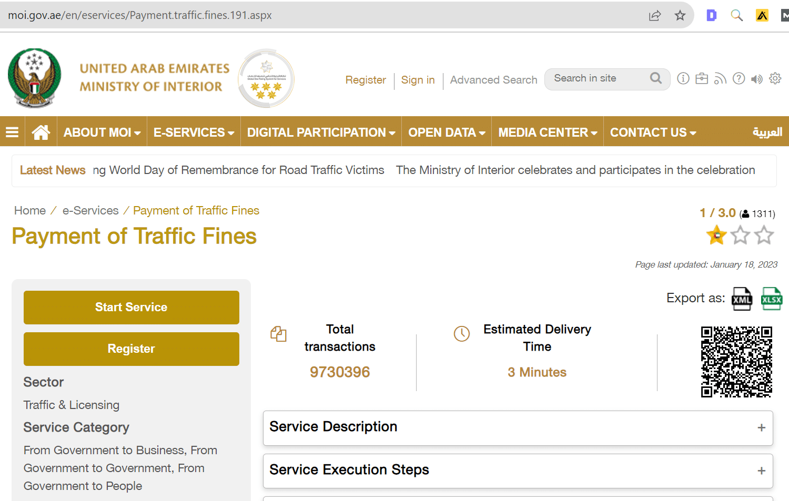The width and height of the screenshot is (789, 501).
Task: Open the CONTACT US menu
Action: [653, 132]
